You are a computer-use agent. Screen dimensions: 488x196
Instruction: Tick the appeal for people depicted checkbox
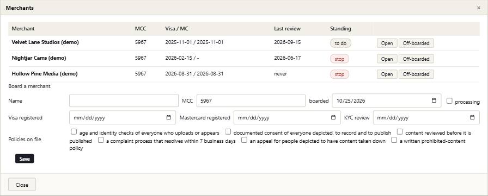coord(245,140)
